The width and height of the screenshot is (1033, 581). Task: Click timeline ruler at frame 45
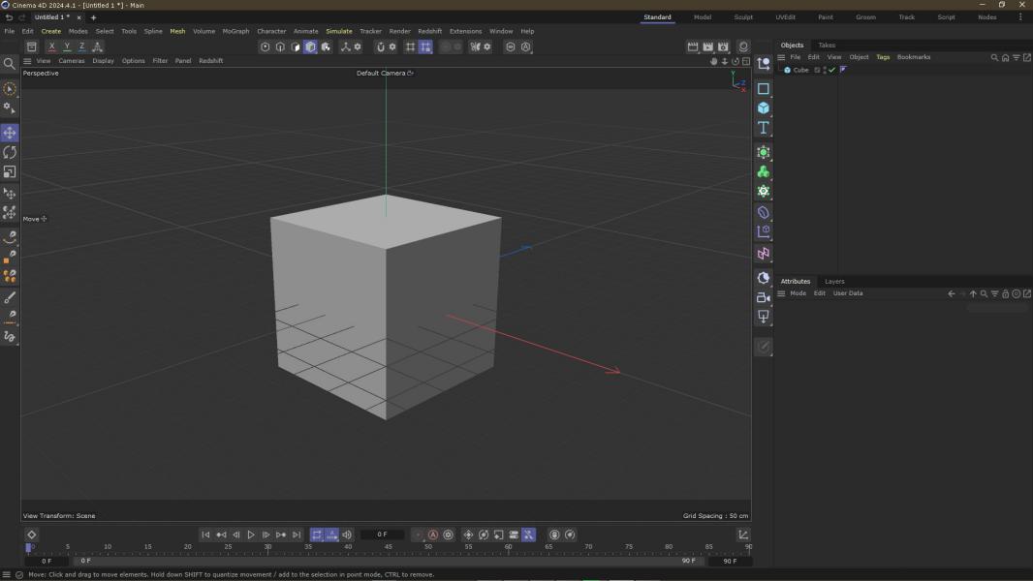click(x=388, y=547)
